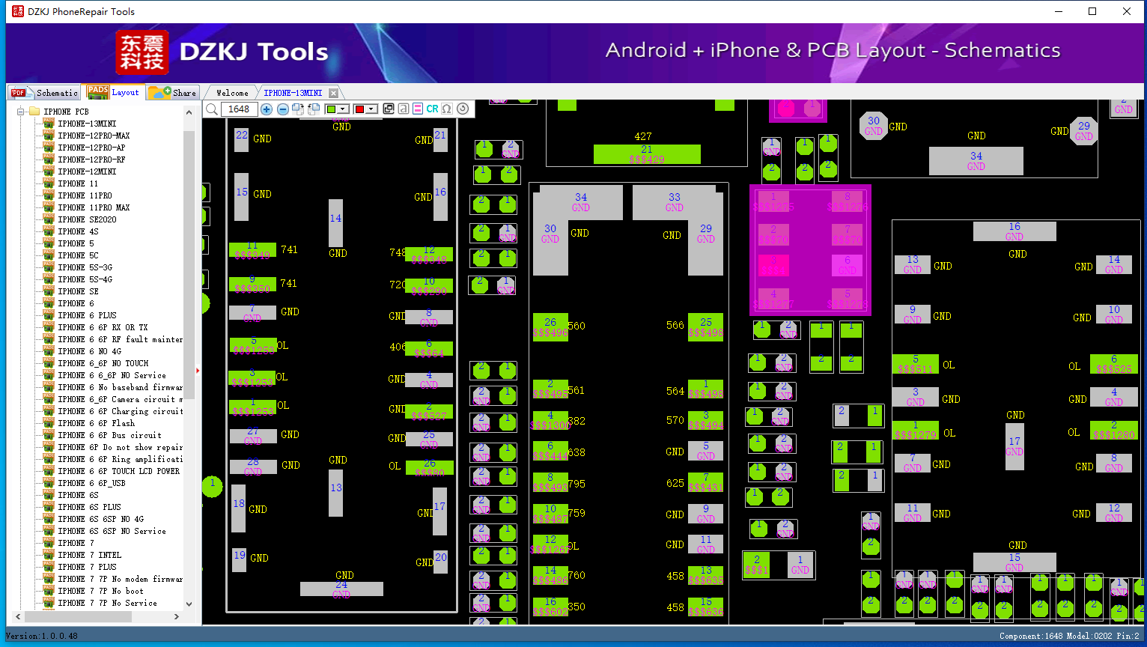Open IPHONE 7 7P No boot
Image resolution: width=1147 pixels, height=647 pixels.
tap(100, 591)
